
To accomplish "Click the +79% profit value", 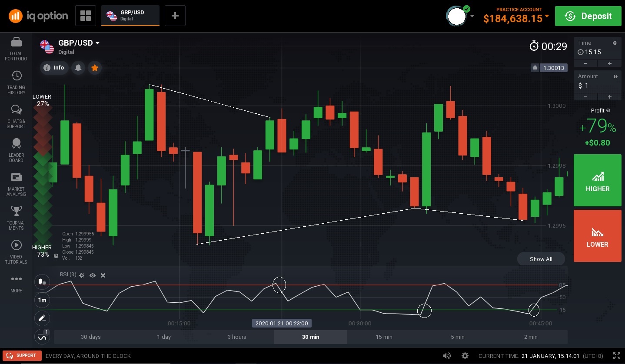I will tap(598, 126).
